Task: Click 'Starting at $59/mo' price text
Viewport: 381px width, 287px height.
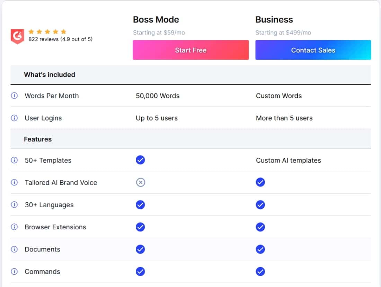Action: point(159,33)
